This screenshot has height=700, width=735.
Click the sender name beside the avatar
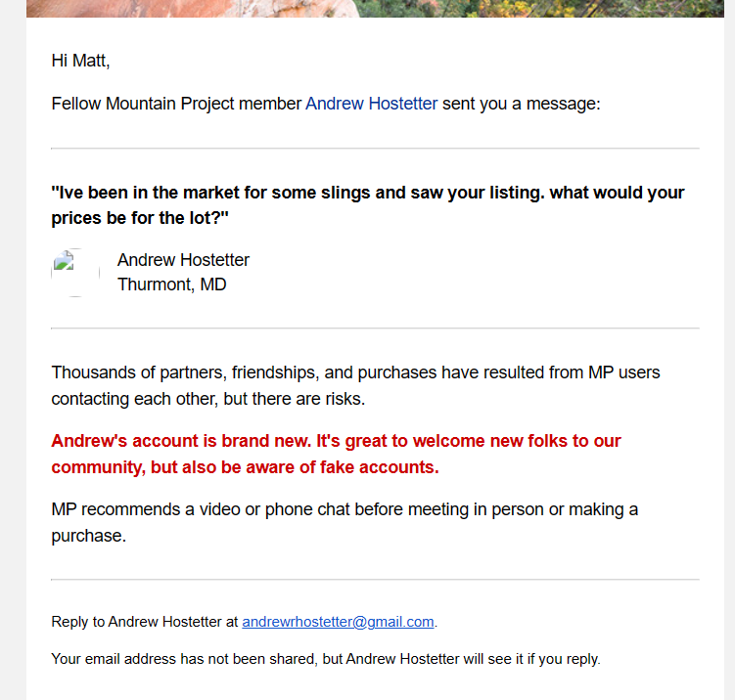(183, 260)
